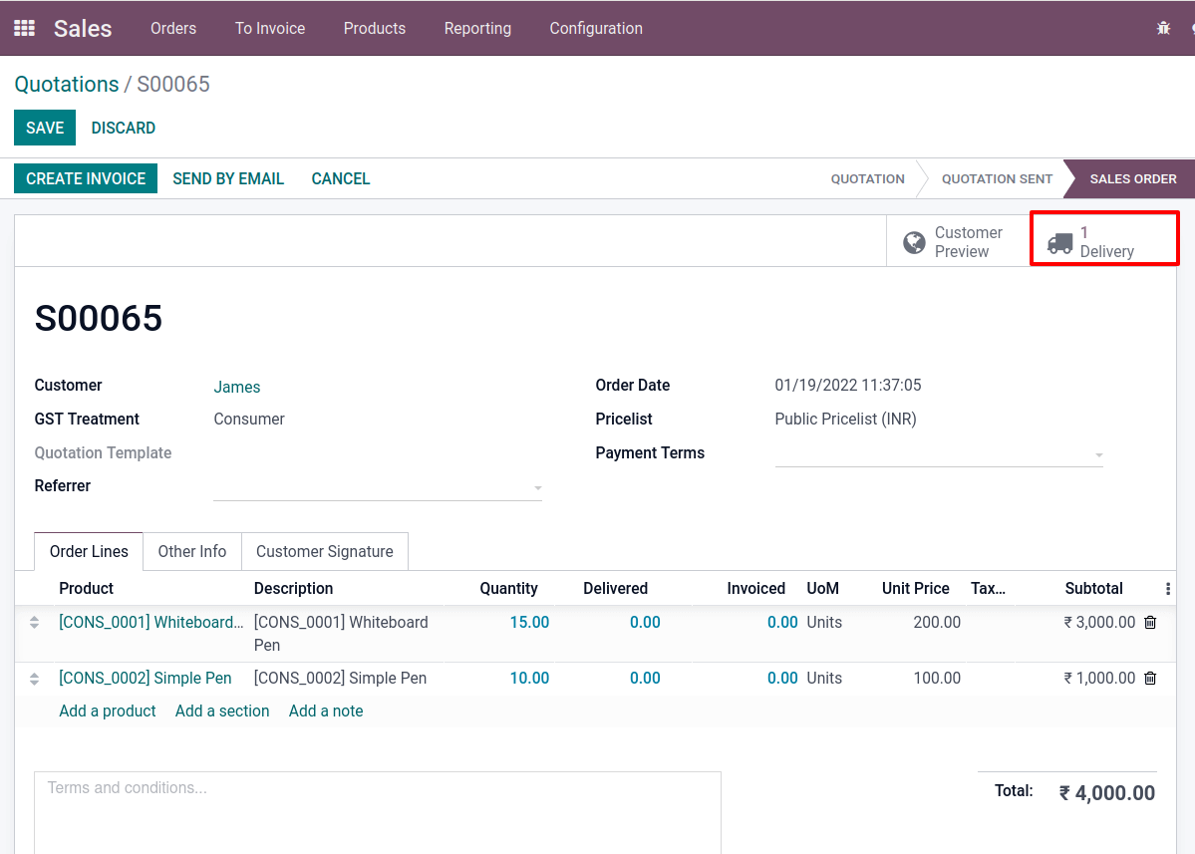Click Add a section link
Viewport: 1195px width, 854px height.
point(222,711)
